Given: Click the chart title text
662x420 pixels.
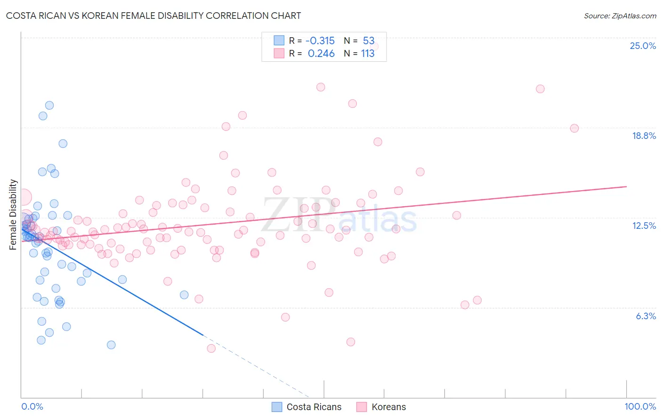Looking at the screenshot, I should [153, 16].
